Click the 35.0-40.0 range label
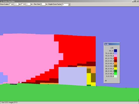This screenshot has height=104, width=139. pos(110,74)
